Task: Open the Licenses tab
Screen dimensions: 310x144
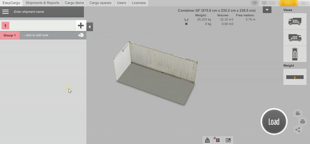Action: point(139,3)
